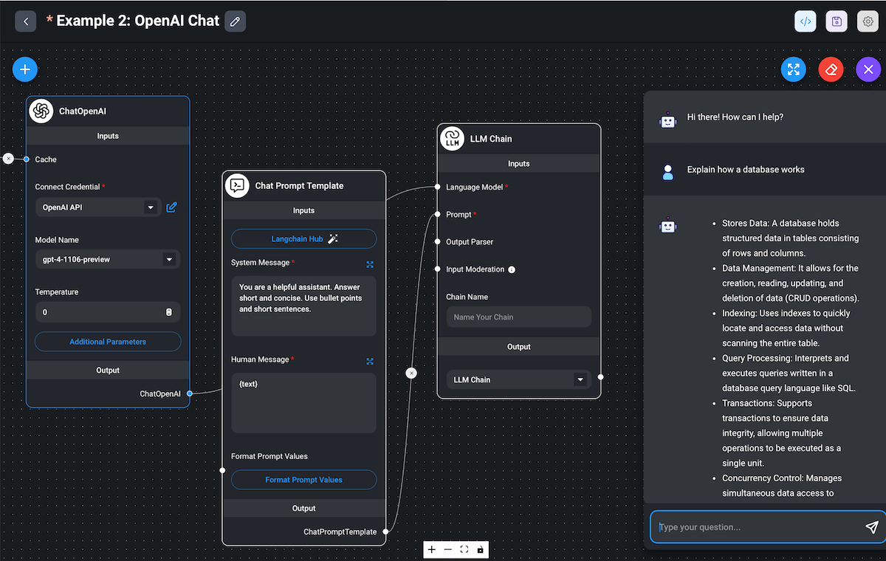The height and width of the screenshot is (561, 886).
Task: Open the API code embed icon
Action: click(x=806, y=21)
